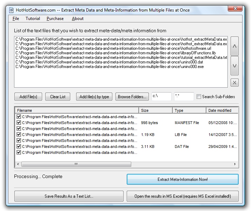Viewport: 252px width, 211px height.
Task: Open Browse Folders dialog
Action: click(x=132, y=97)
